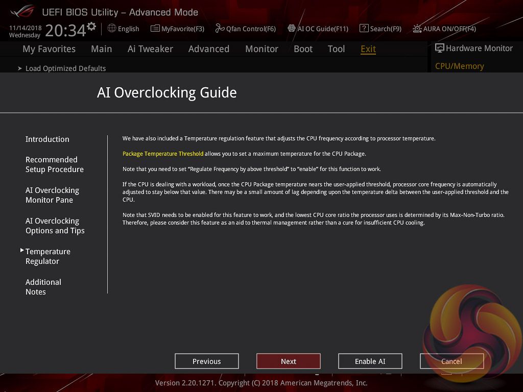Click the globe language icon
Viewport: 523px width, 392px height.
tap(112, 29)
